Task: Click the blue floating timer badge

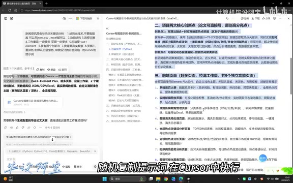Action: tap(262, 158)
